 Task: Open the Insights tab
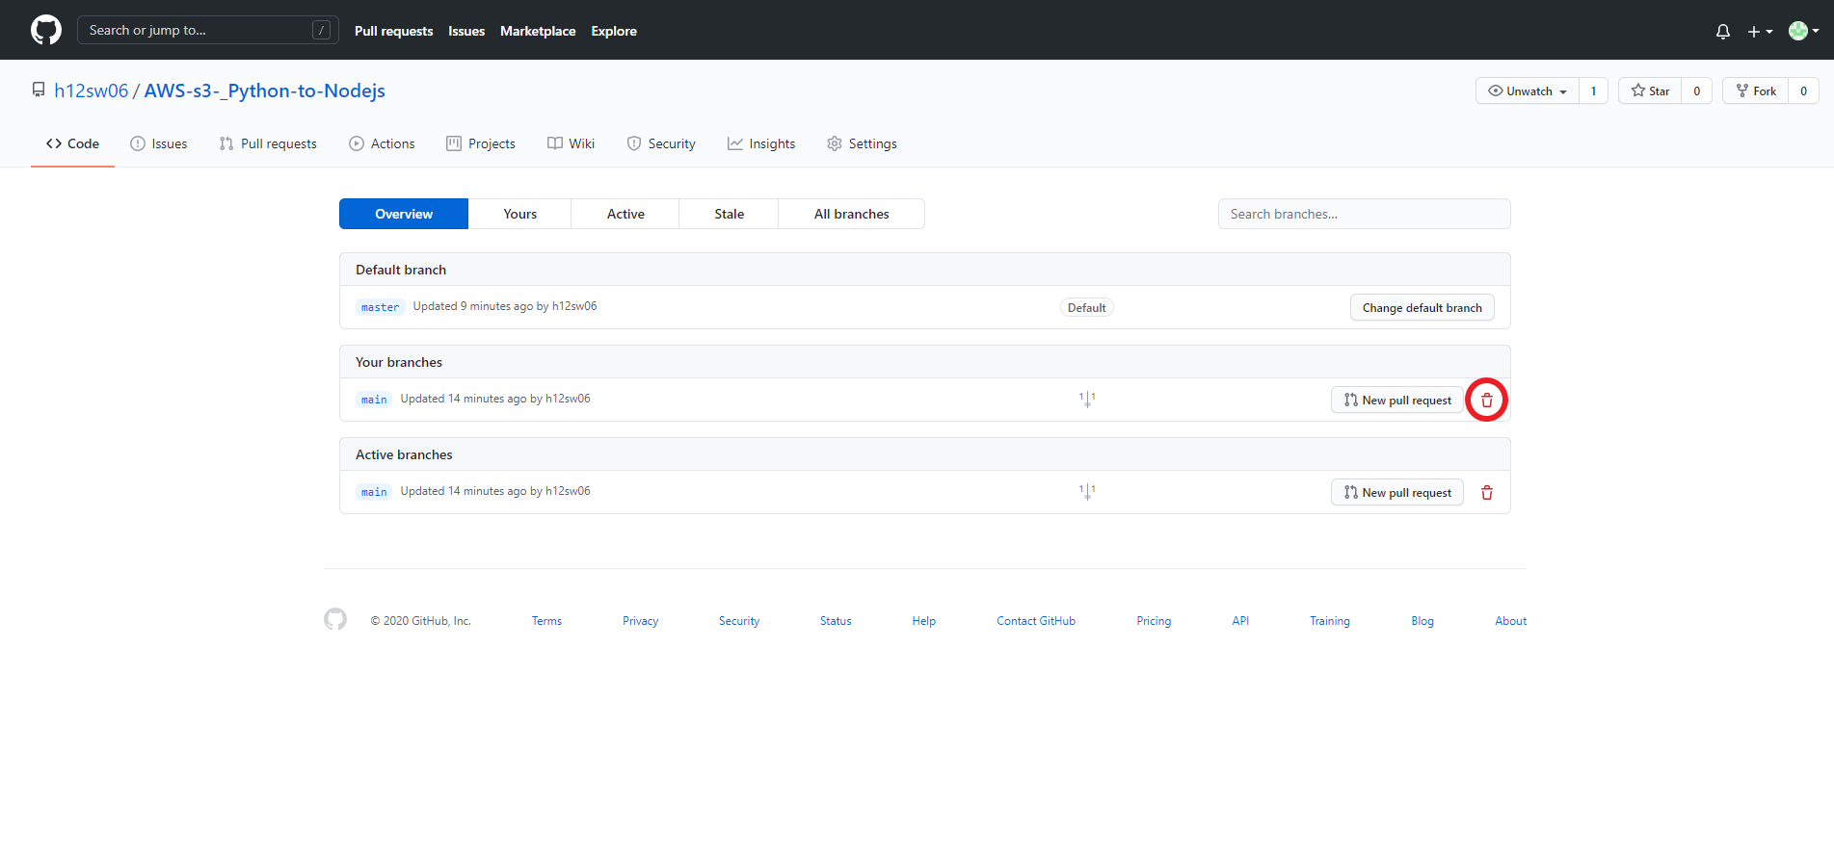[x=761, y=143]
